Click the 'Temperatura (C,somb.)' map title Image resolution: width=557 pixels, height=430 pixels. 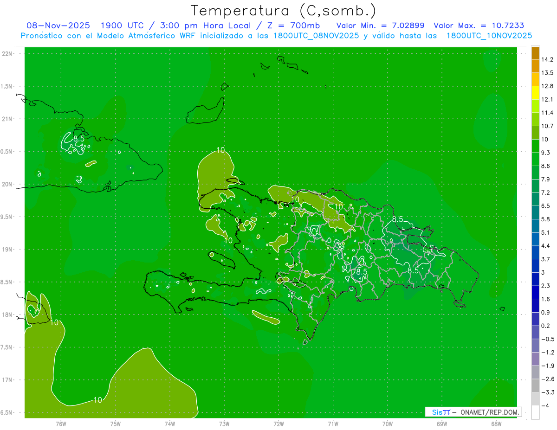284,10
